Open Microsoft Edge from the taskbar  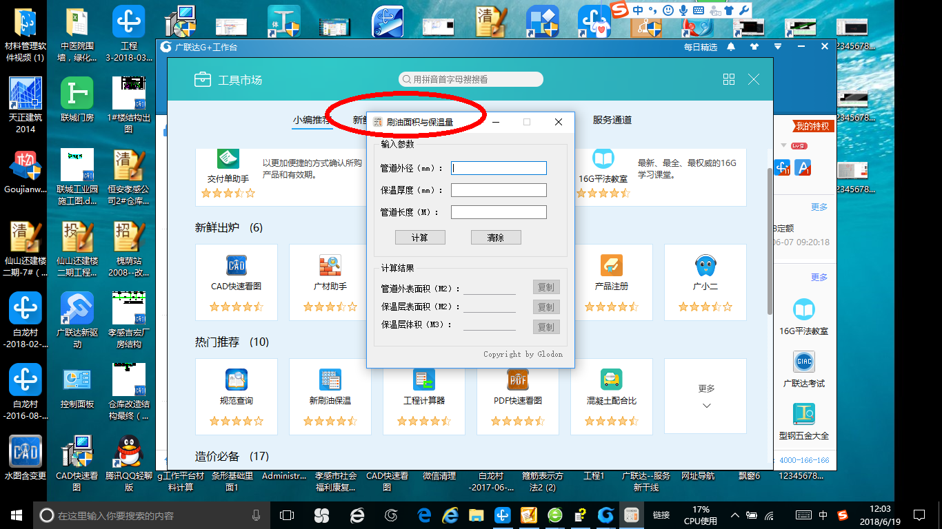click(423, 515)
